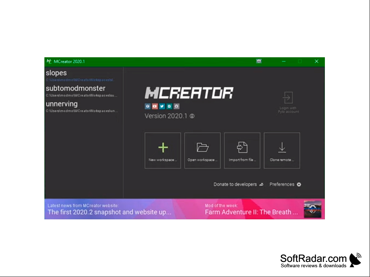Open Preferences
This screenshot has height=277, width=370.
[285, 184]
